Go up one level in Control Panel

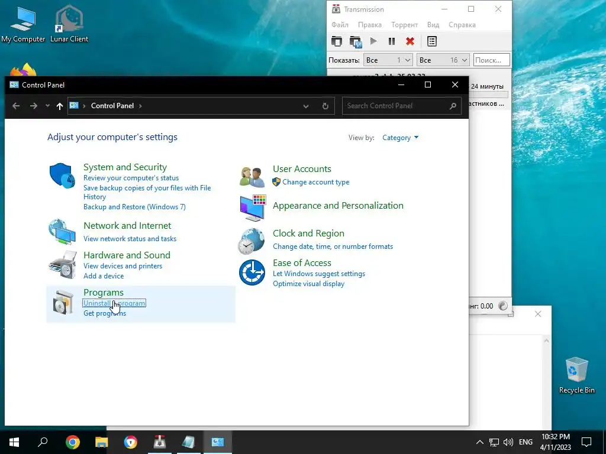coord(60,106)
